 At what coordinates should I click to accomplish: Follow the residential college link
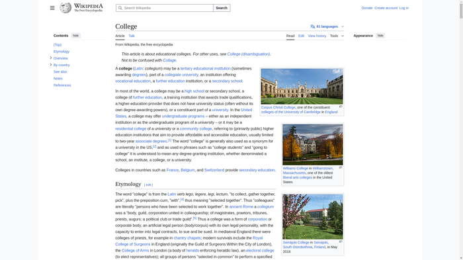coord(131,129)
